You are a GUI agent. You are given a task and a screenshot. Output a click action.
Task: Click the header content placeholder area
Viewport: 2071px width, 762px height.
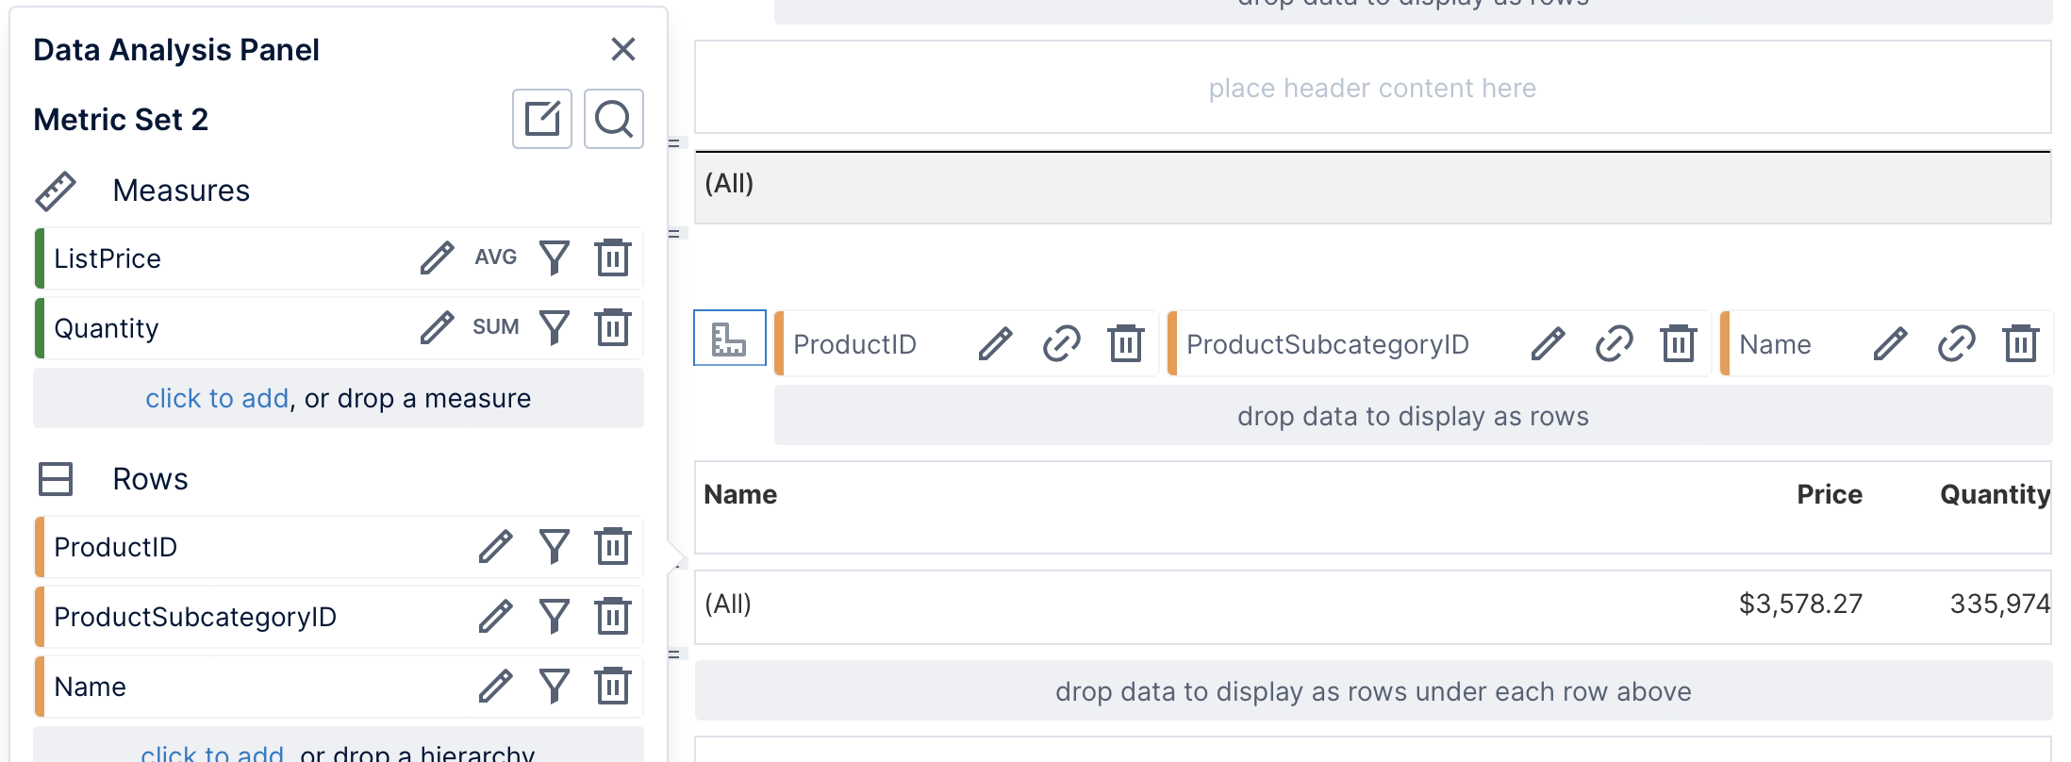click(1372, 88)
